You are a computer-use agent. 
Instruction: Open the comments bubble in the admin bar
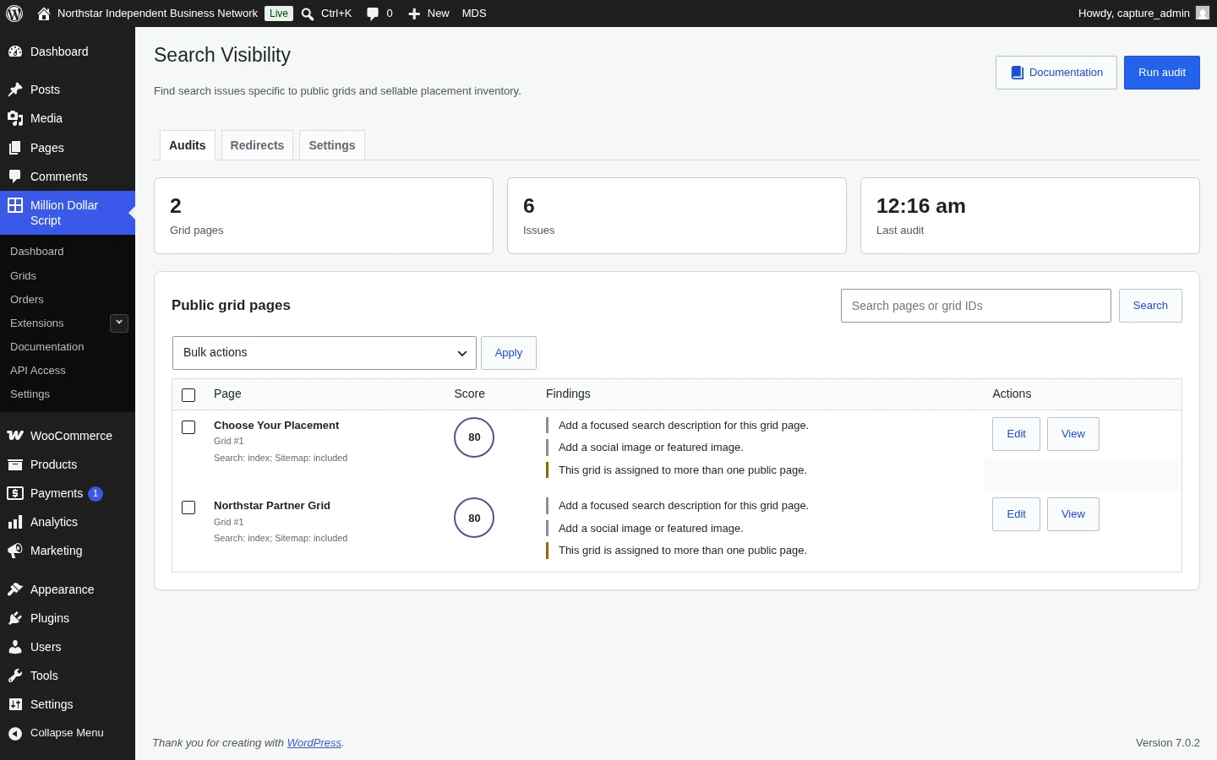tap(373, 14)
